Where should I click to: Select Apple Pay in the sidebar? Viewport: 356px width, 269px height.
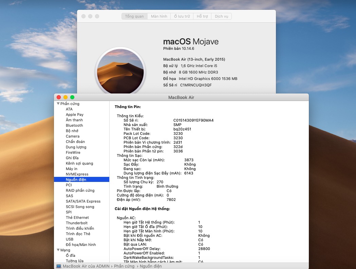[75, 115]
